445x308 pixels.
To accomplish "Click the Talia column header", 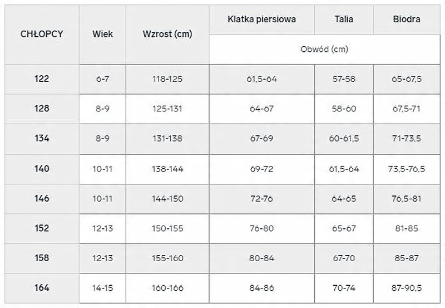I will (344, 19).
